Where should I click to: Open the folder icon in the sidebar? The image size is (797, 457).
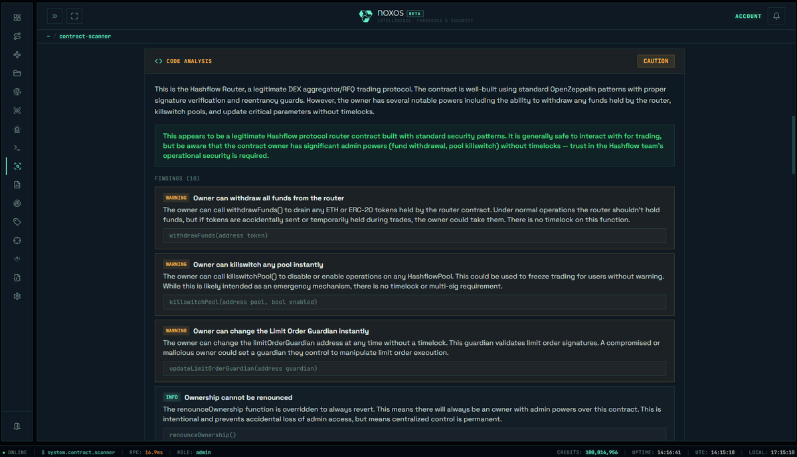17,73
